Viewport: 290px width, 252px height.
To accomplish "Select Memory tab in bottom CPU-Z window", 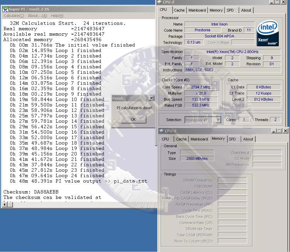I will (x=218, y=138).
